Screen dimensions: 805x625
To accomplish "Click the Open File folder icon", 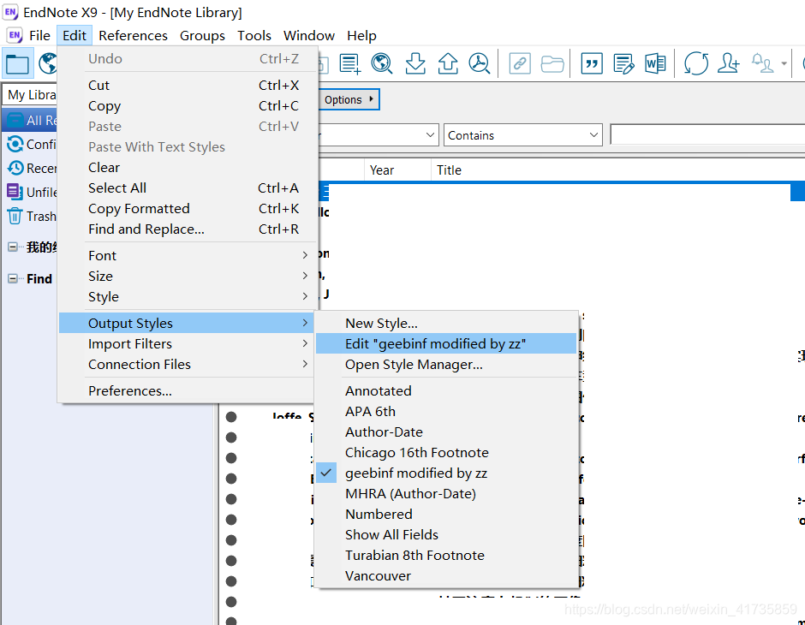I will [x=552, y=64].
